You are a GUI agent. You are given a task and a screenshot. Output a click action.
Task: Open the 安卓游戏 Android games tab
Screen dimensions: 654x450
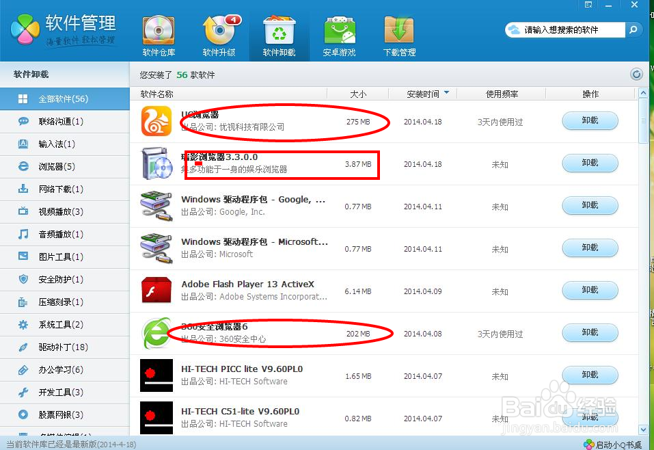click(x=339, y=36)
